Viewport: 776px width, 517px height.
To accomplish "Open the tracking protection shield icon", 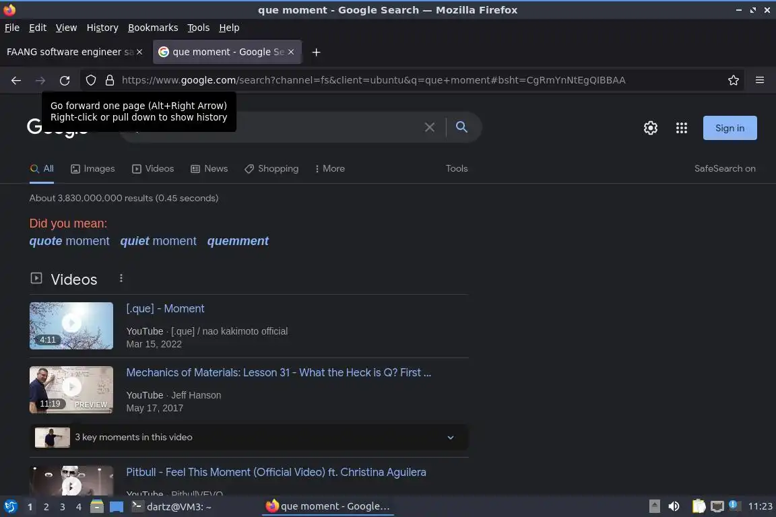I will (x=90, y=80).
